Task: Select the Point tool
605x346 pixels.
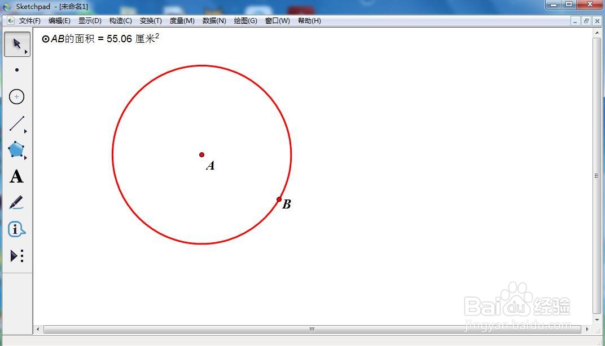Action: coord(16,70)
